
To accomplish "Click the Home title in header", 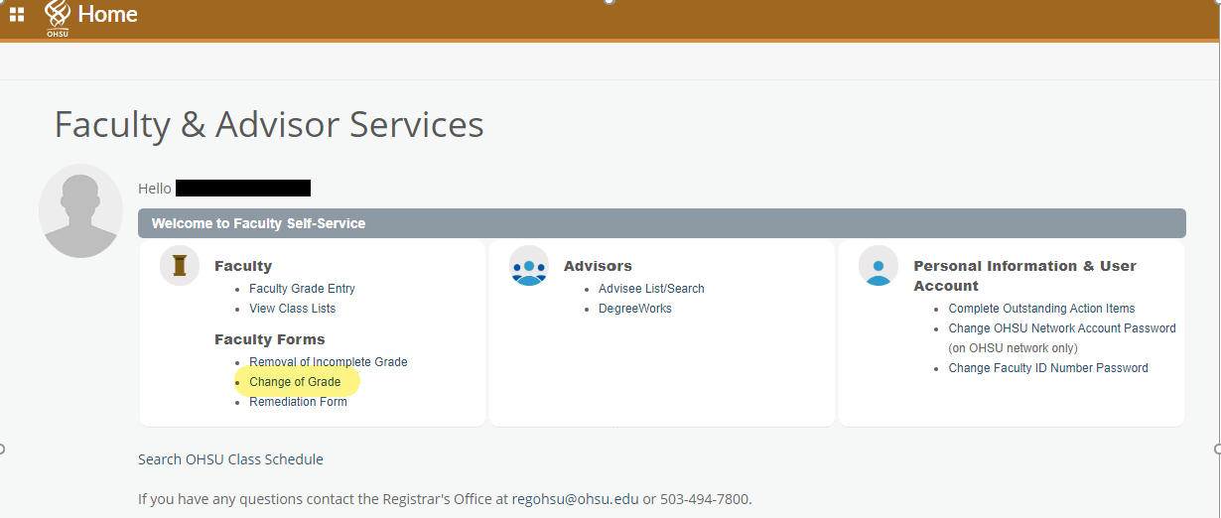I will pos(107,14).
